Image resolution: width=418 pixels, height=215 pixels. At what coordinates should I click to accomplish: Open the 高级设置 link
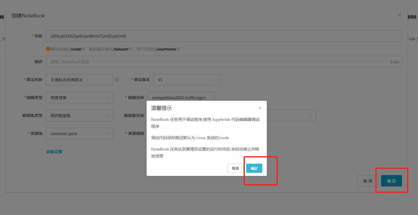click(x=54, y=152)
